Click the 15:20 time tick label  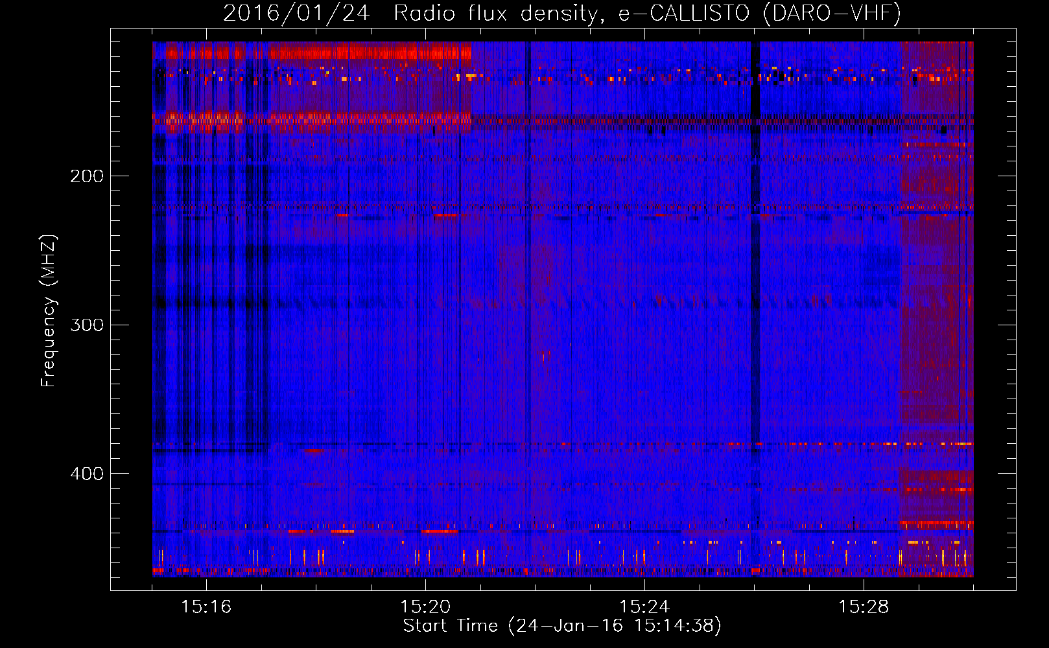425,607
